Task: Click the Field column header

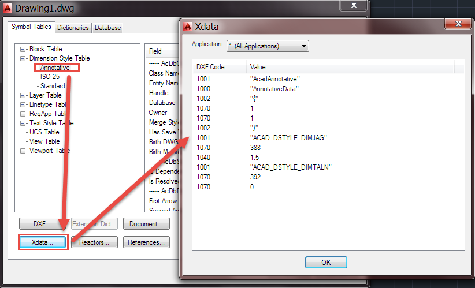Action: point(163,51)
